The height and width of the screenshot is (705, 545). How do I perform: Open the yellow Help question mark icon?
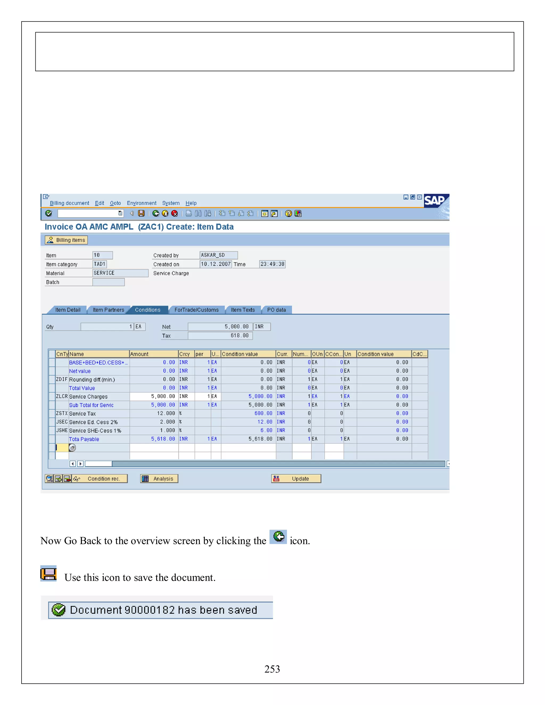coord(288,213)
